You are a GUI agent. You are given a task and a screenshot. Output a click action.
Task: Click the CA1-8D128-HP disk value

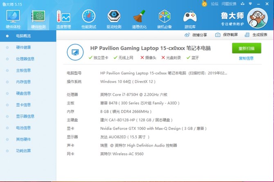pyautogui.click(x=136, y=120)
